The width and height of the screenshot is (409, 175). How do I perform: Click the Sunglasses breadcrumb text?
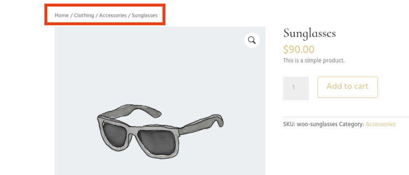(144, 15)
